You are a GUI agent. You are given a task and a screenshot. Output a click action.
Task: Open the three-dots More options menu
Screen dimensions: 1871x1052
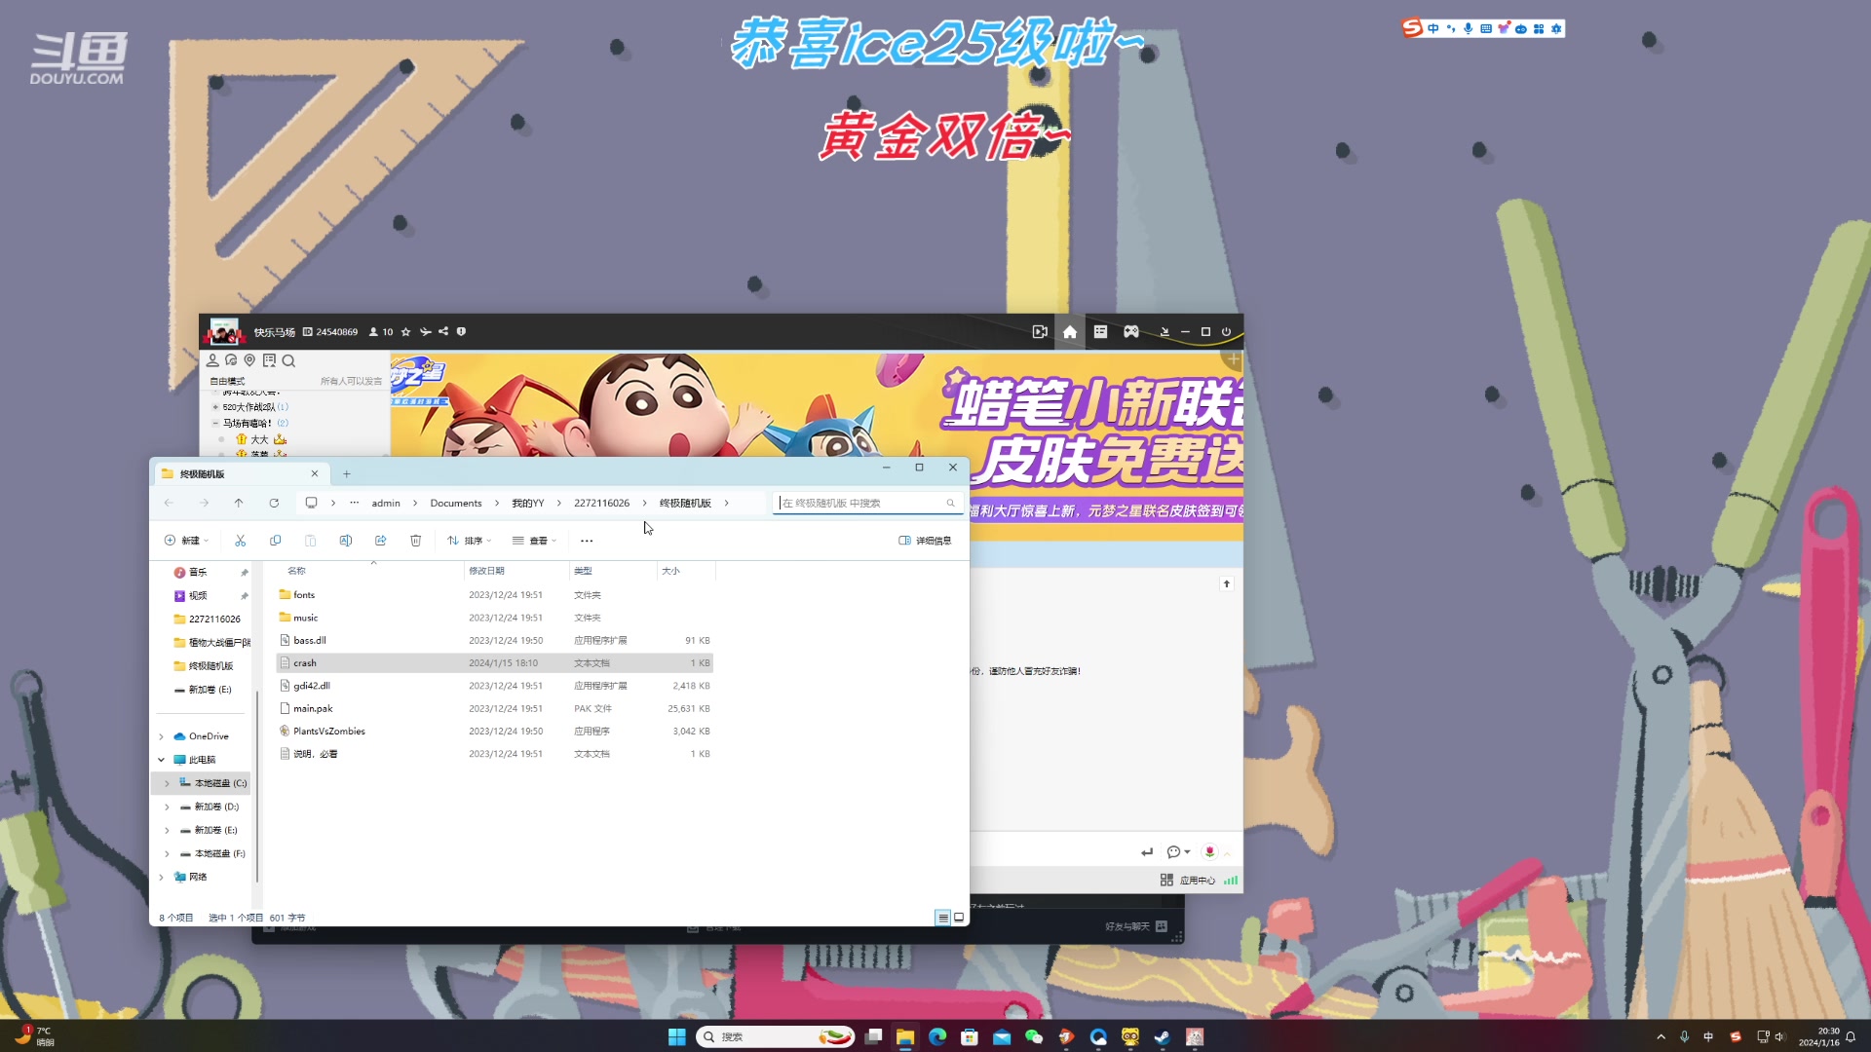tap(587, 541)
